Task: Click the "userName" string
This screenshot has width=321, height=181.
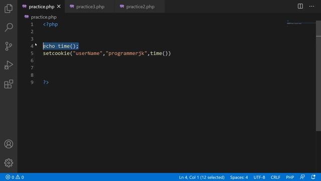Action: (88, 53)
